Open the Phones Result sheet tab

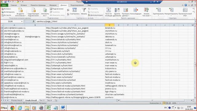click(x=17, y=101)
